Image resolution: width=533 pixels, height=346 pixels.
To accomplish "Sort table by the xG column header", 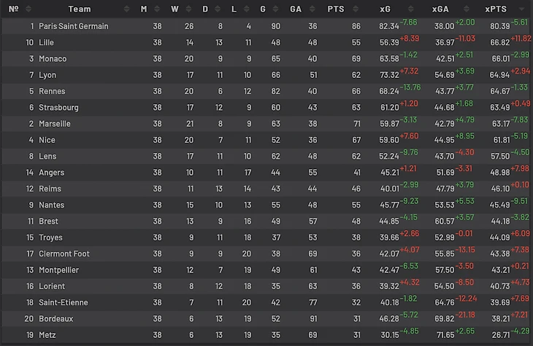I will pos(385,9).
